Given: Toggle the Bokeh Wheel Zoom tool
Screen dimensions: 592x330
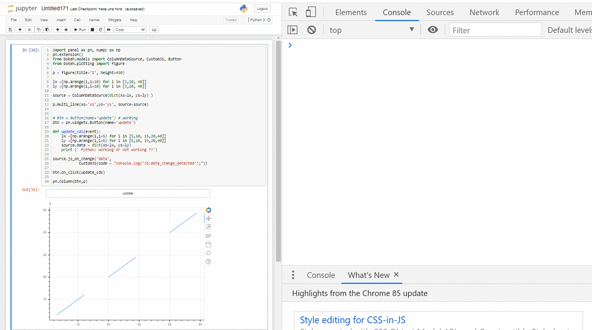Looking at the screenshot, I should pyautogui.click(x=208, y=236).
